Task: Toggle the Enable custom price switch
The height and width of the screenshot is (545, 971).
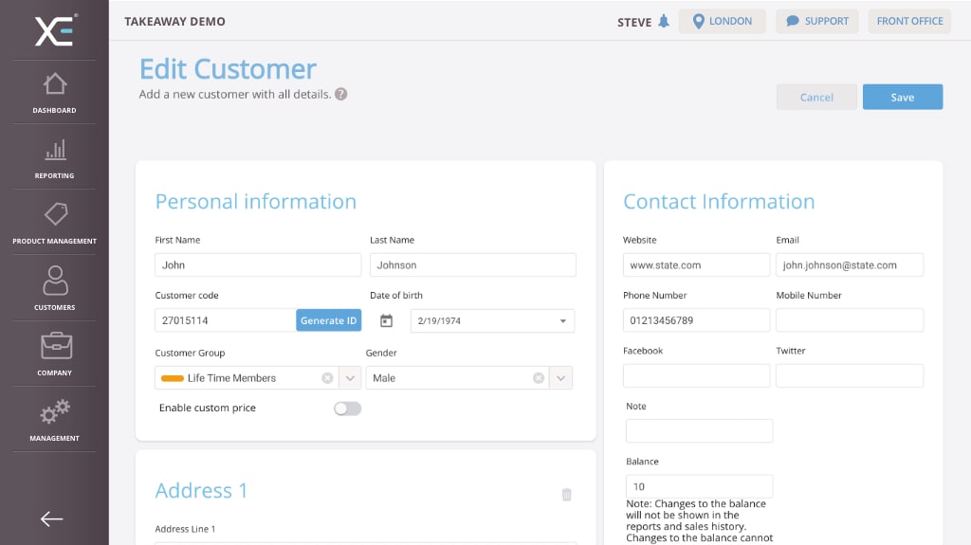Action: click(x=347, y=409)
